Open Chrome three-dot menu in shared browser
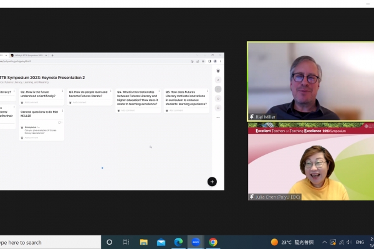Image resolution: width=374 pixels, height=249 pixels. click(220, 61)
